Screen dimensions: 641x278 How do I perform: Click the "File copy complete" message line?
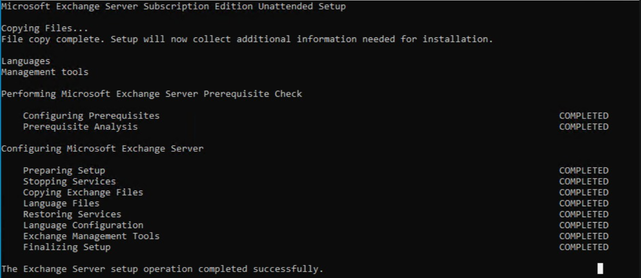246,39
